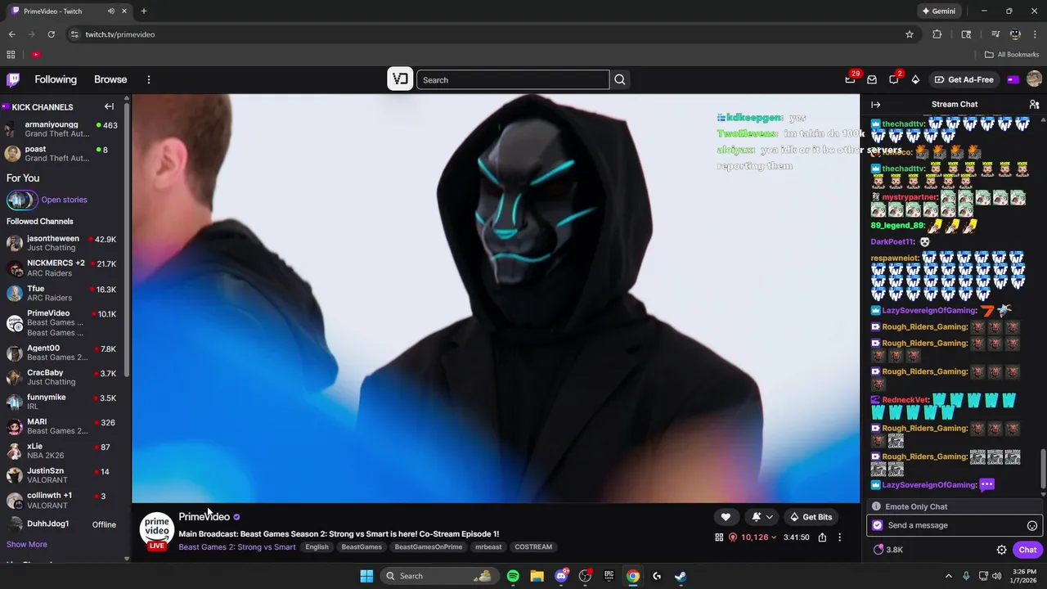Click the purple Turbo icon in top bar
This screenshot has height=589, width=1047.
pos(1013,79)
